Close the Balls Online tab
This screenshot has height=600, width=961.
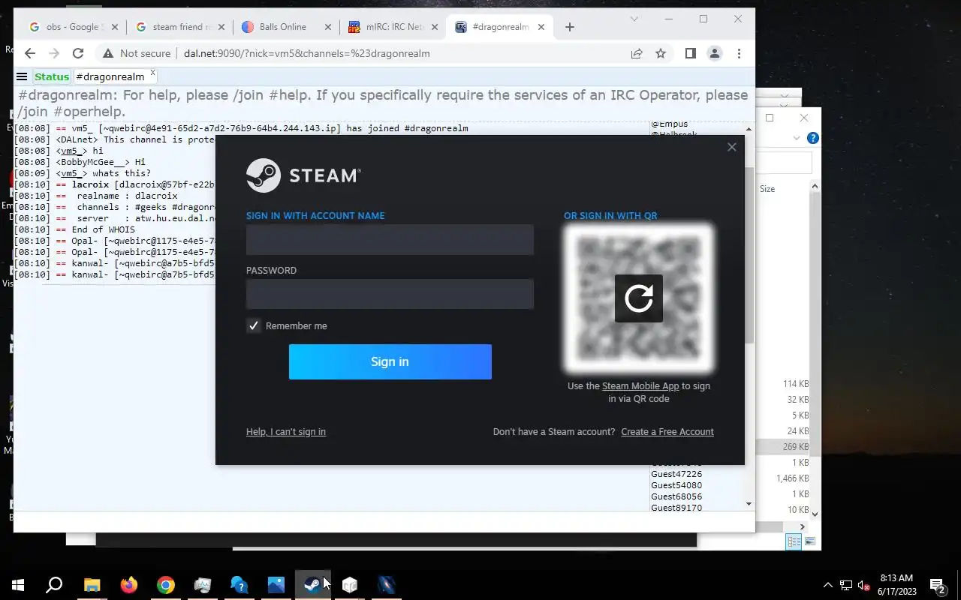tap(328, 27)
